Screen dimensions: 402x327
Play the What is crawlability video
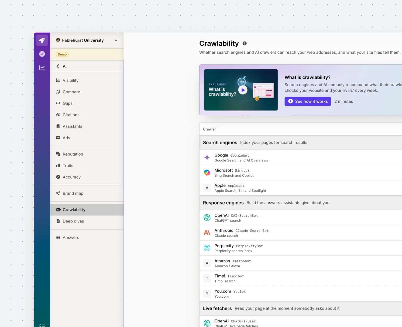click(243, 90)
